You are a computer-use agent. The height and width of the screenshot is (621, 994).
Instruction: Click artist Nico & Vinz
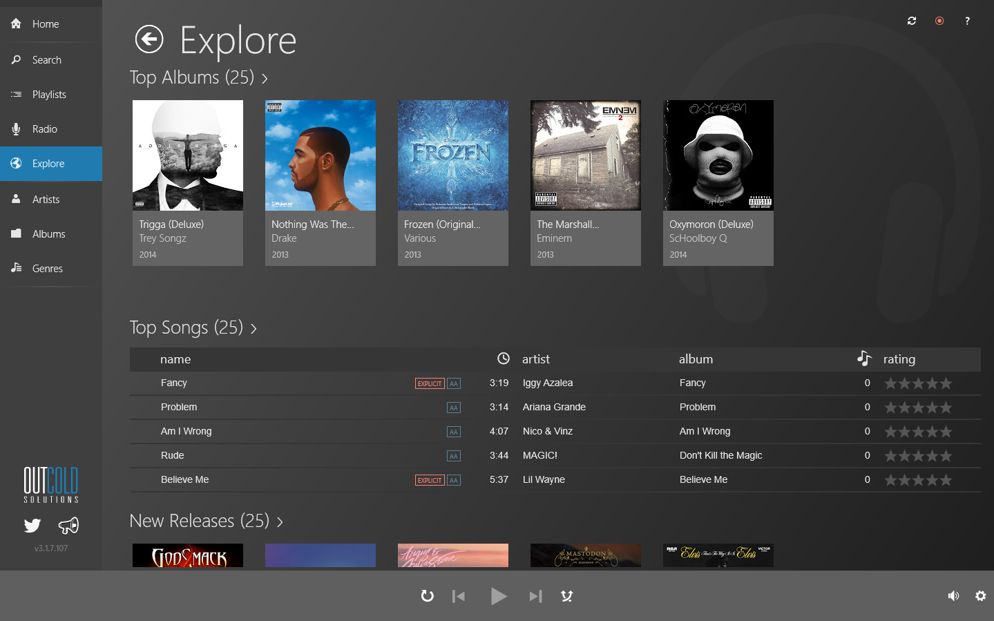coord(548,431)
